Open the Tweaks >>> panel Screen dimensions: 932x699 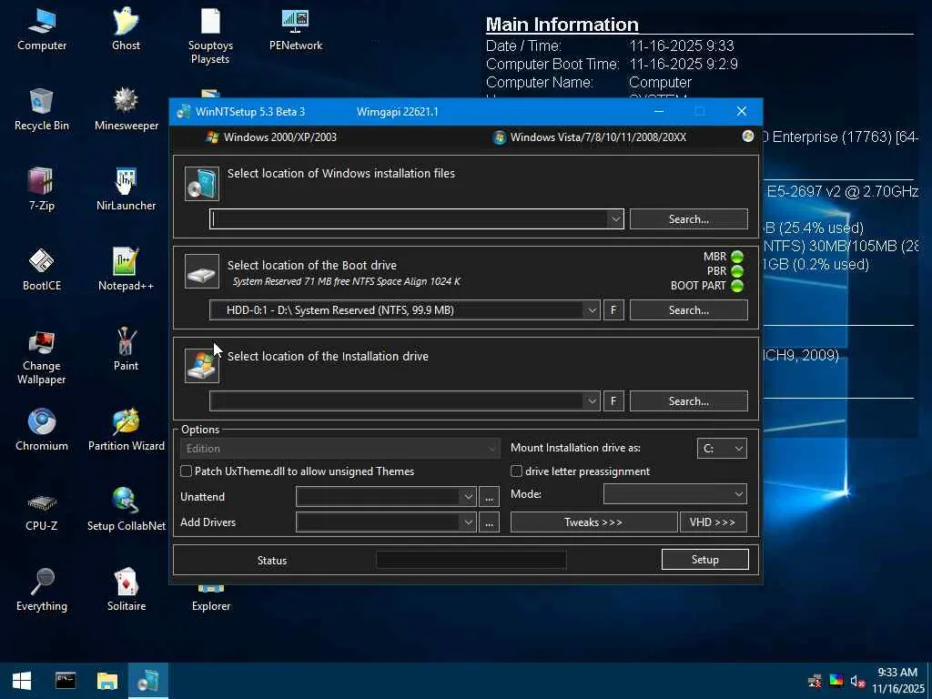point(593,522)
